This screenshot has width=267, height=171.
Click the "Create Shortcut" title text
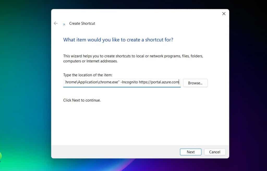82,23
